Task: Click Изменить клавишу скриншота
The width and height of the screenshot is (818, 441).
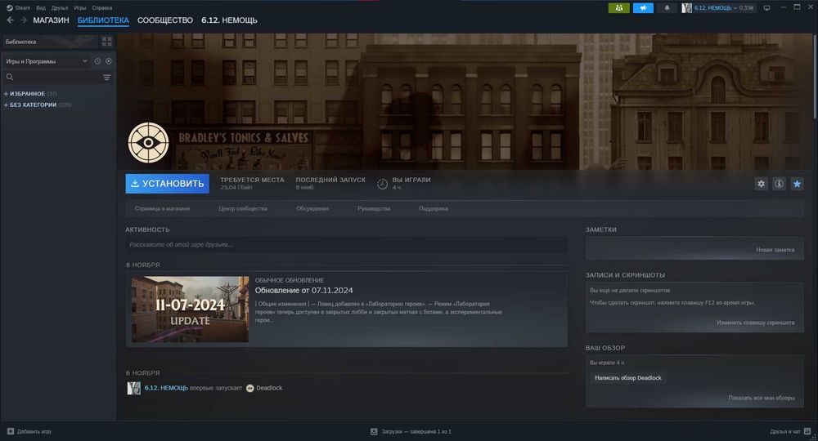Action: click(x=755, y=323)
